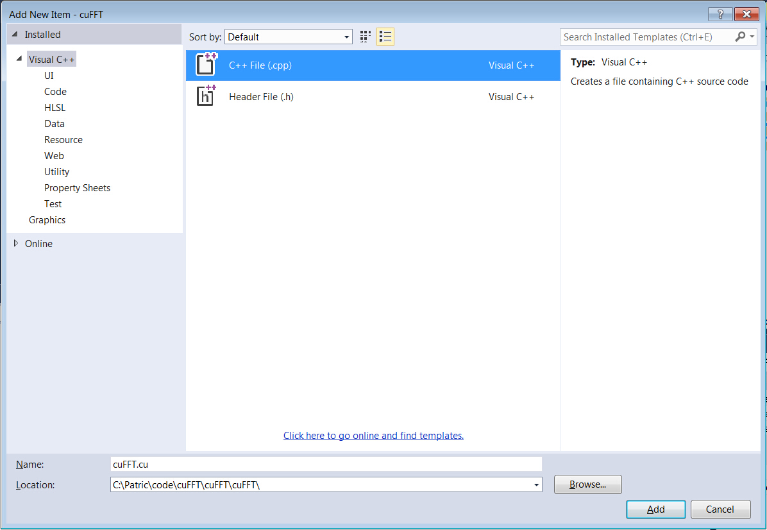767x530 pixels.
Task: Click the Header File template icon
Action: click(x=206, y=96)
